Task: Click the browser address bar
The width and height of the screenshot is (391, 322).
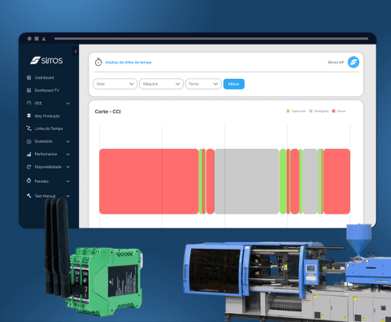Action: pos(211,38)
